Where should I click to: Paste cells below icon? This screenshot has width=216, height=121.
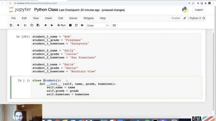38,25
